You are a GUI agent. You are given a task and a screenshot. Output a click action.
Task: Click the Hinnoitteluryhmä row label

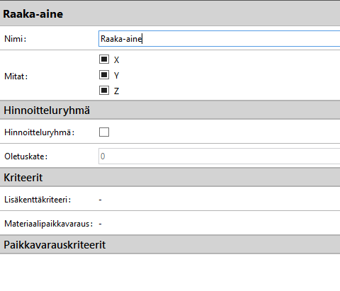tap(40, 132)
